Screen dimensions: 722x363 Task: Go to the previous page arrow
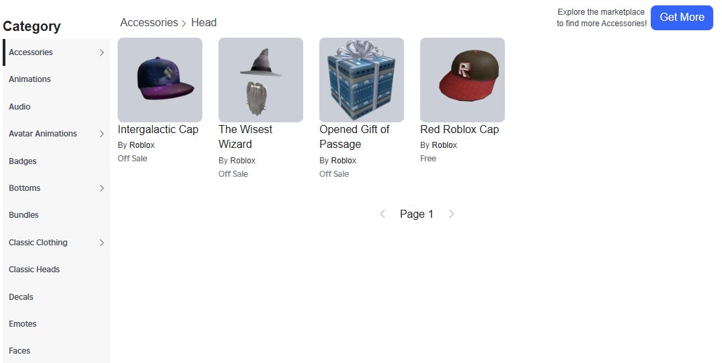click(383, 214)
